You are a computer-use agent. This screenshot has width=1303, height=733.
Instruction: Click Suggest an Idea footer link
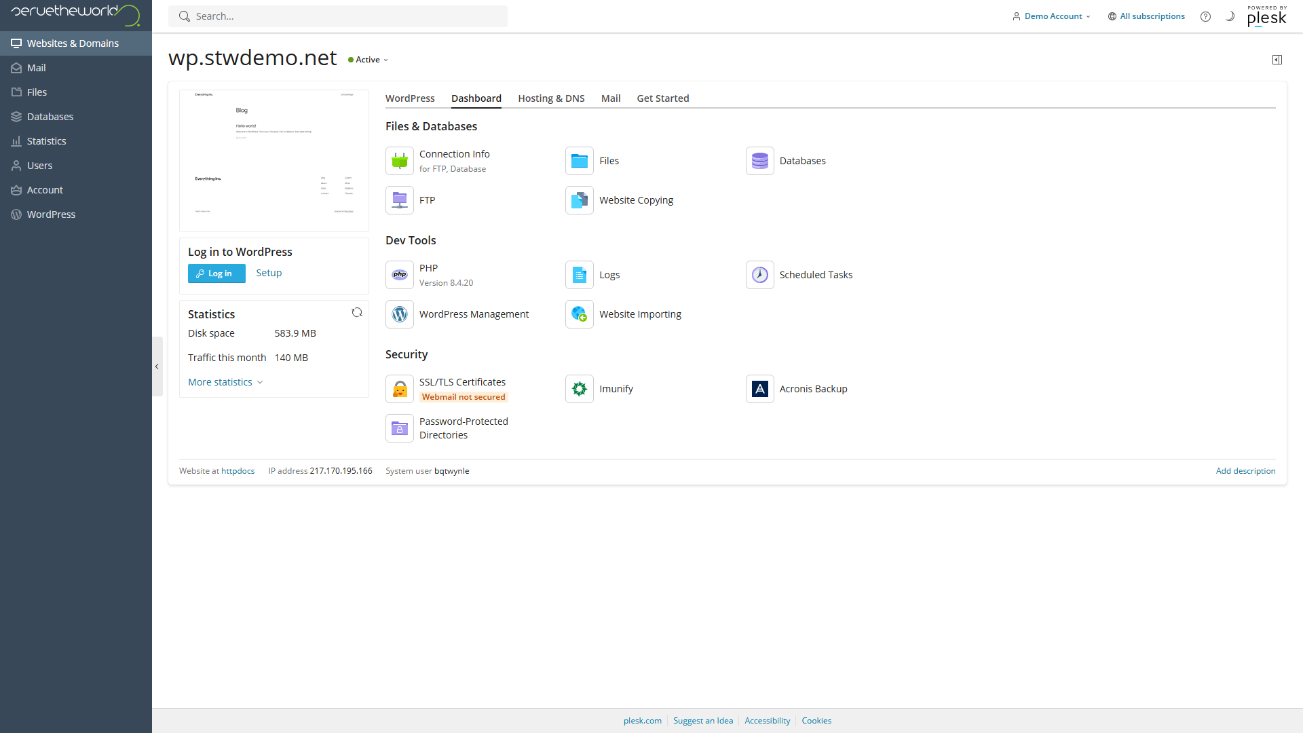(x=703, y=721)
